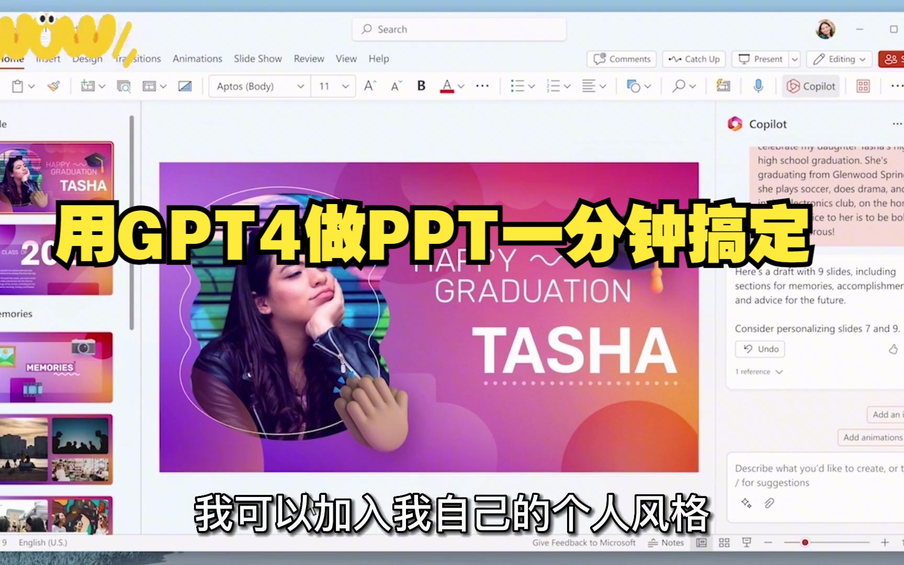Image resolution: width=904 pixels, height=565 pixels.
Task: Undo the Copilot draft
Action: [760, 349]
